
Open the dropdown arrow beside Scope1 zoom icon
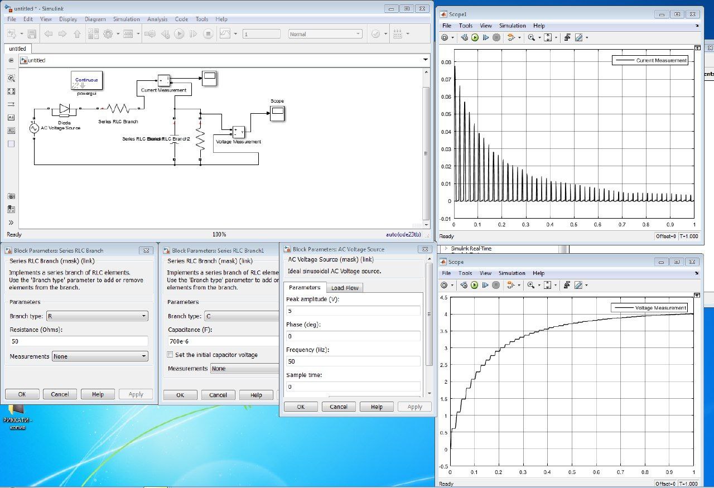tap(539, 37)
